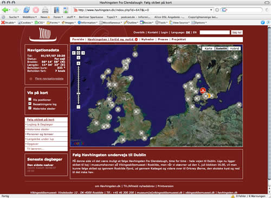Toggle the Historiske steder checkbox
The image size is (271, 198).
pyautogui.click(x=30, y=108)
